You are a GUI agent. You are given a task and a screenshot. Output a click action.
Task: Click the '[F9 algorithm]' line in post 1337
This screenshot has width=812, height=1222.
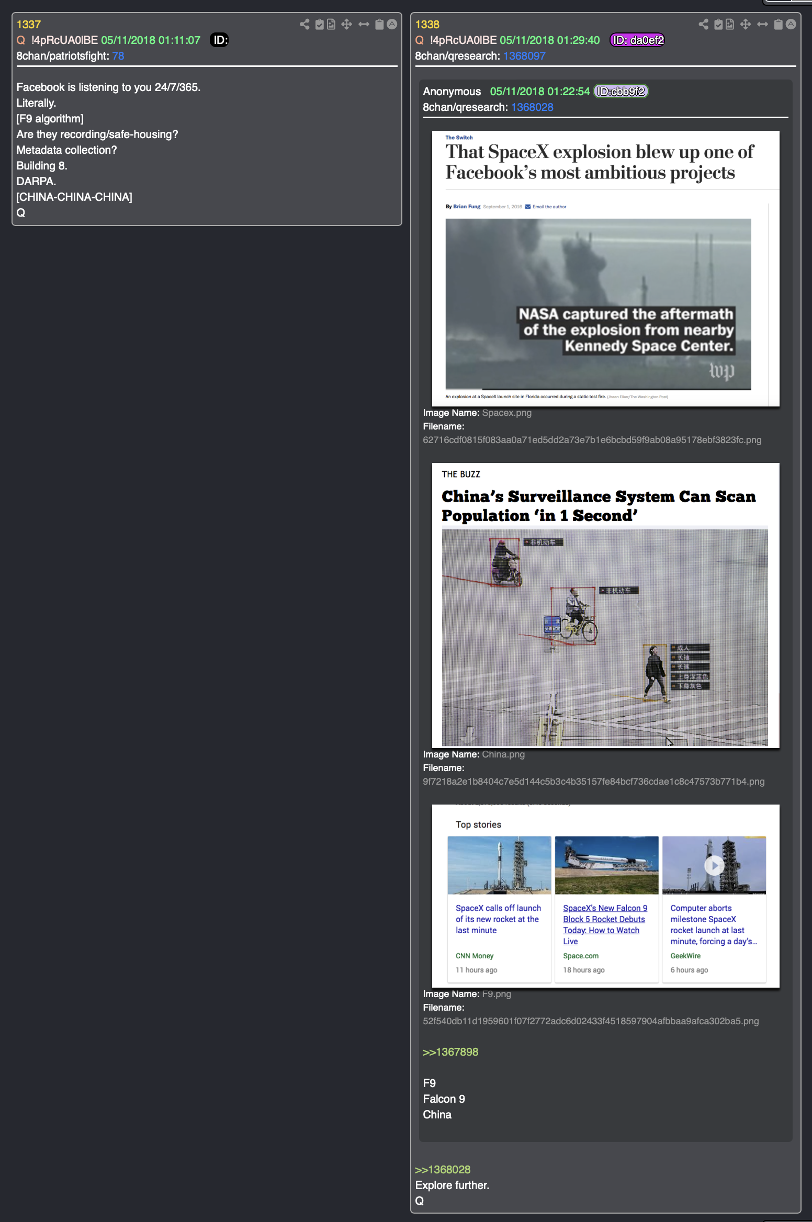pyautogui.click(x=50, y=119)
